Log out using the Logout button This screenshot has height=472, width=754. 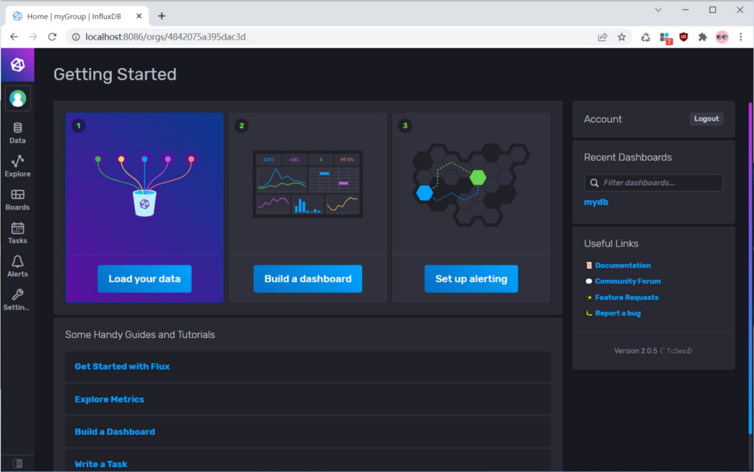coord(706,119)
